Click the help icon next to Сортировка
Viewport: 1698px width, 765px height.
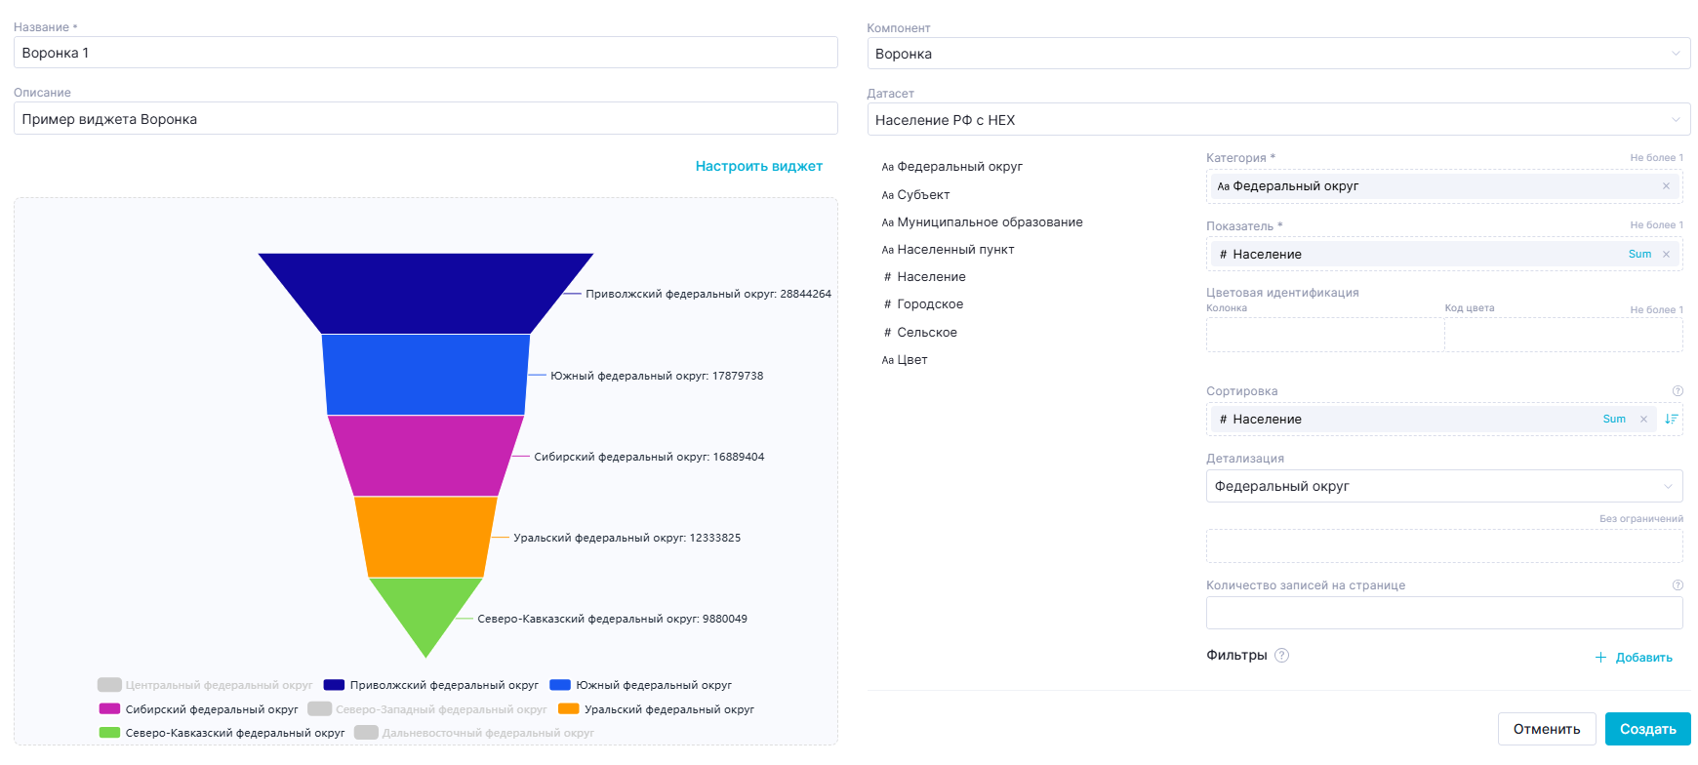click(x=1678, y=391)
